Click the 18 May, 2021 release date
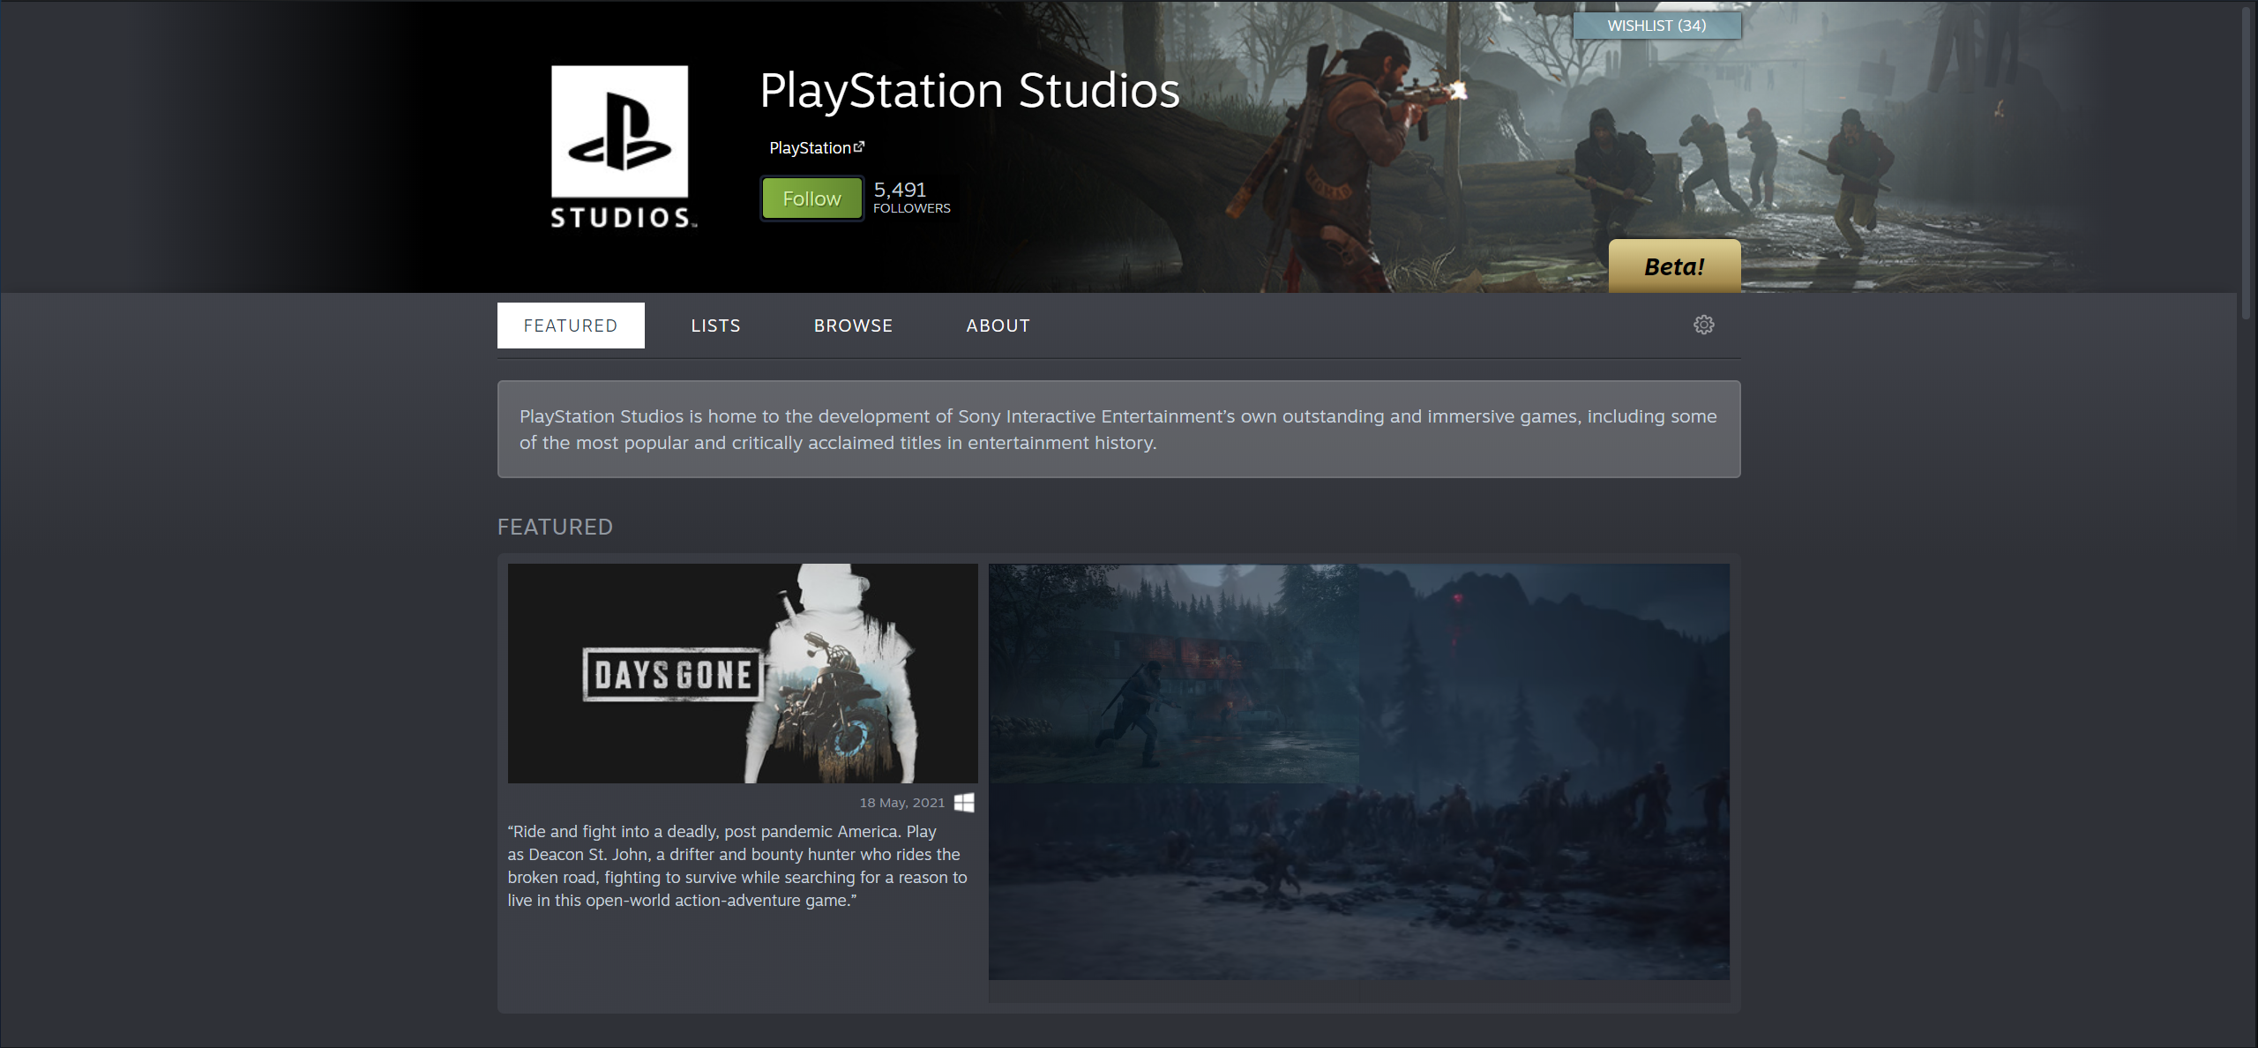 coord(901,803)
